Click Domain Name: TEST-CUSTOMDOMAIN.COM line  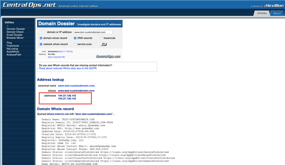pyautogui.click(x=68, y=120)
